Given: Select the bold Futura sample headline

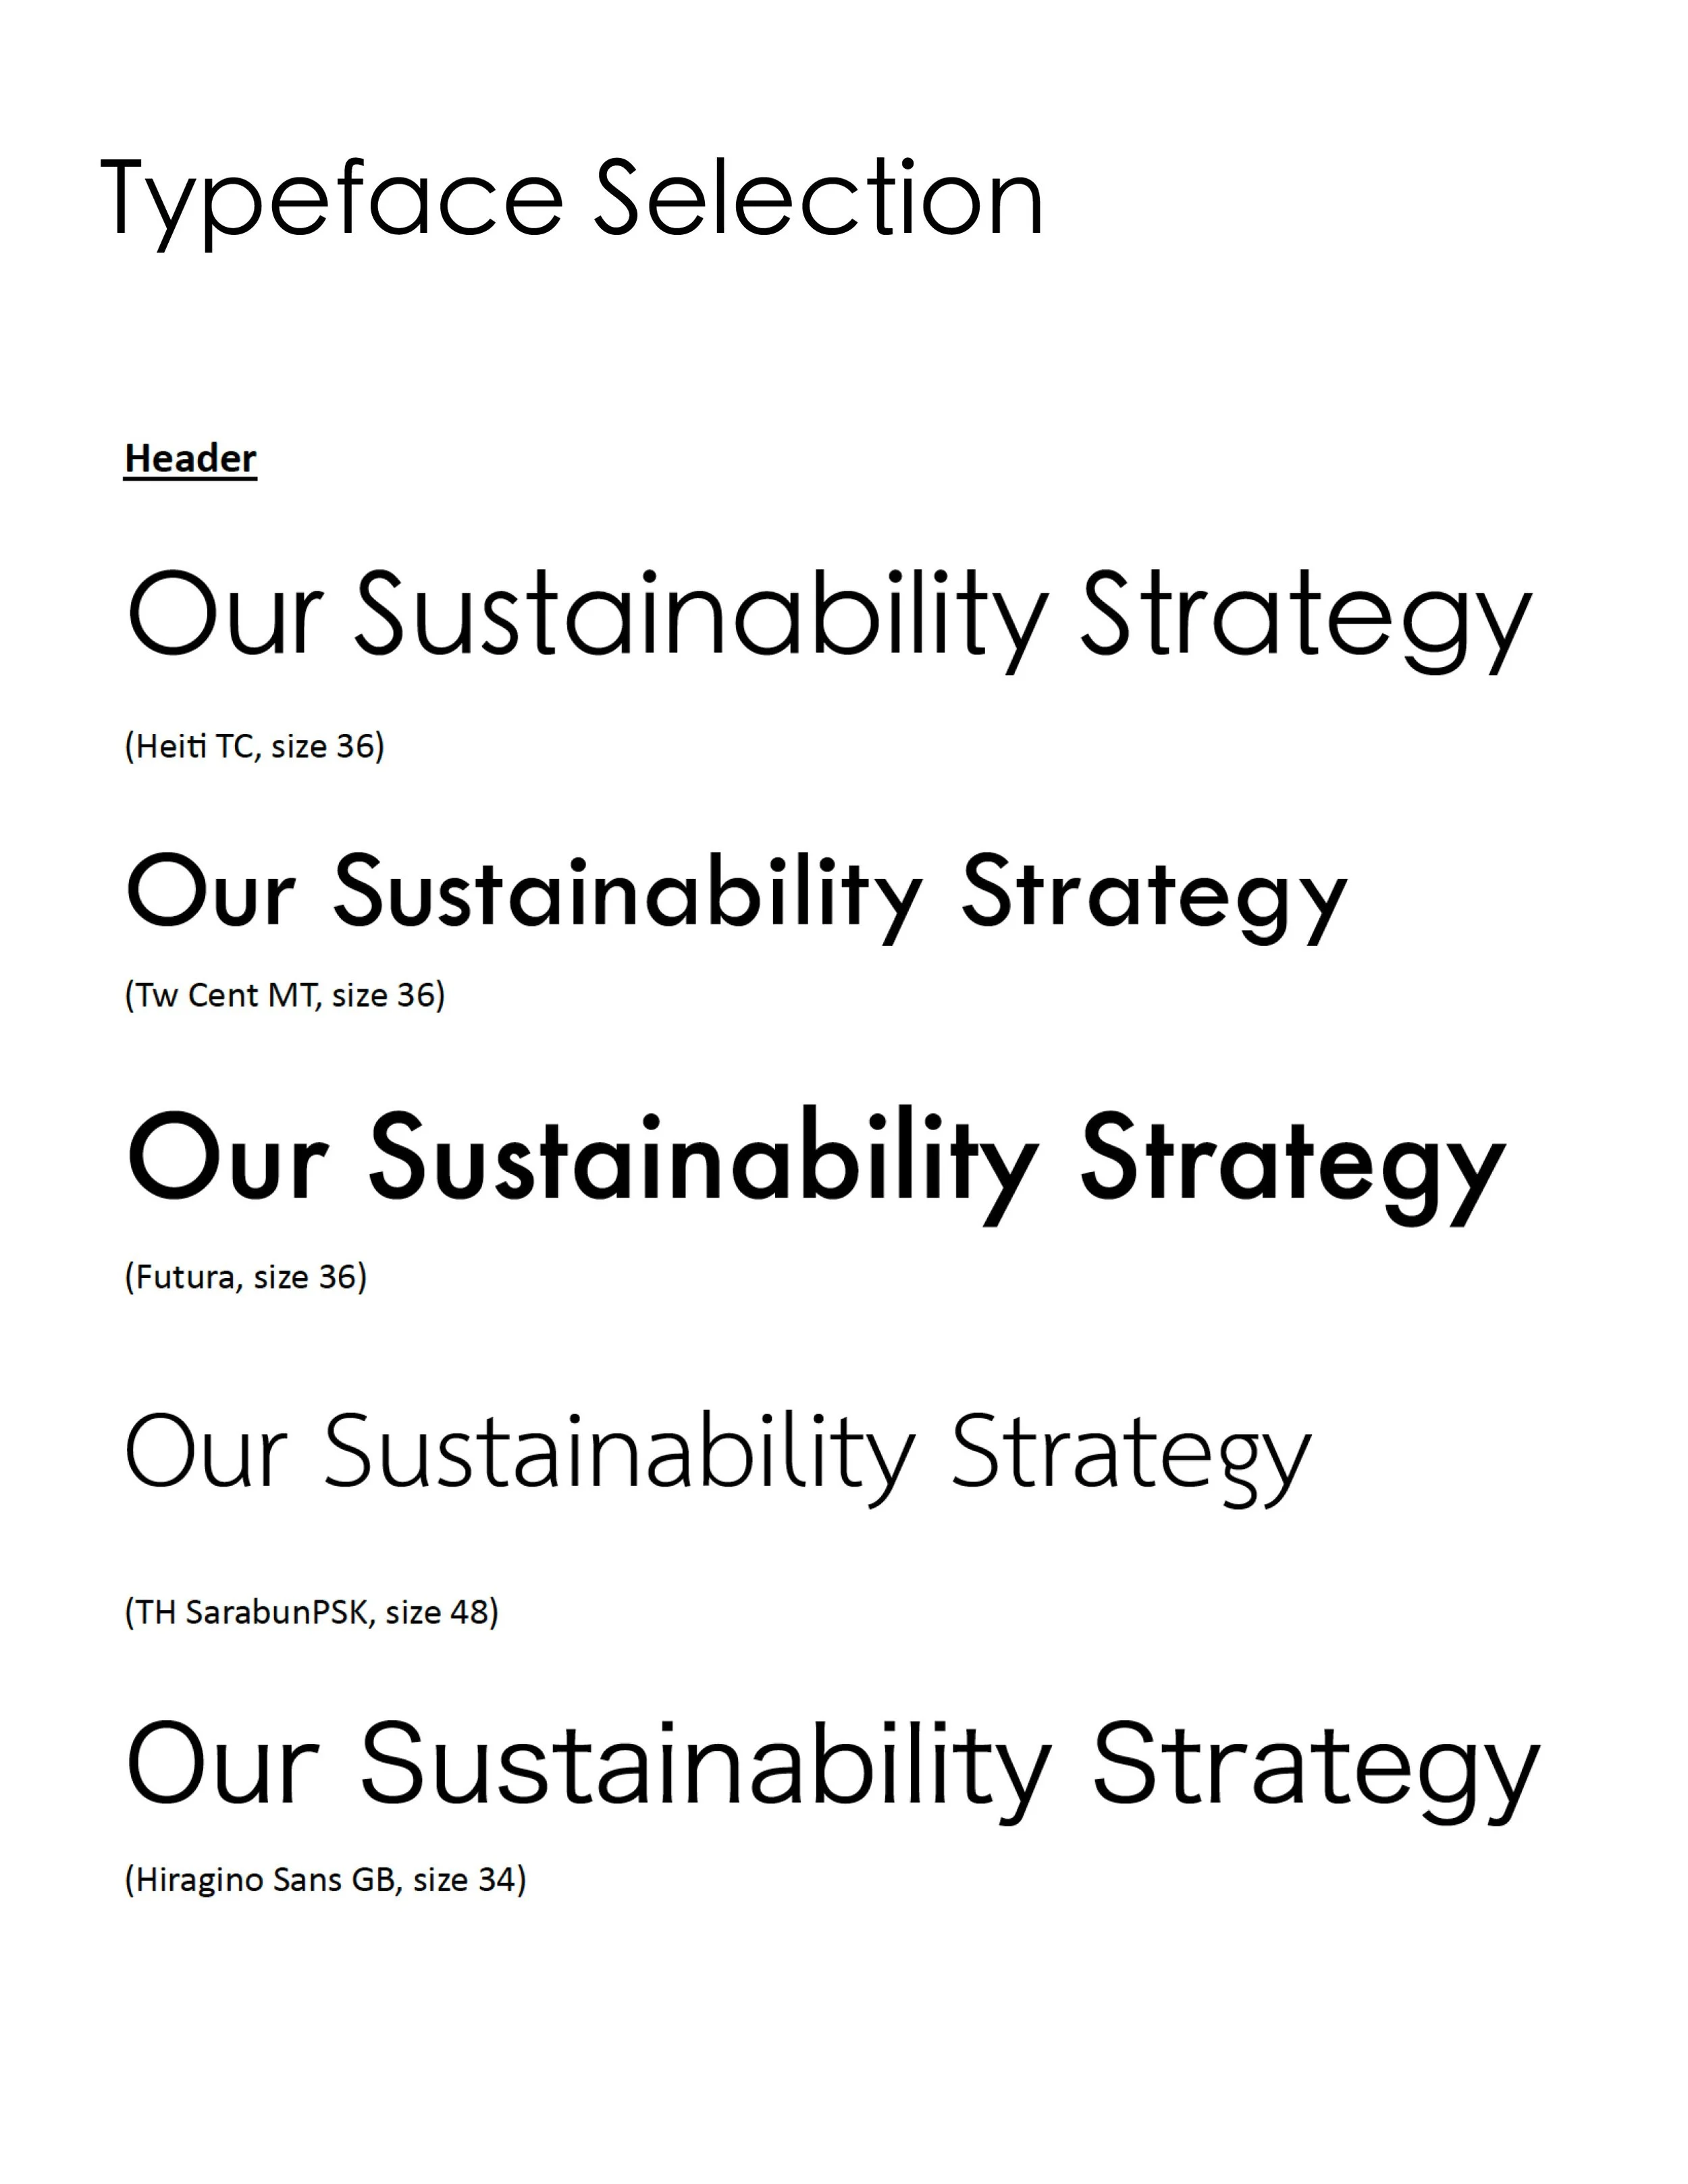Looking at the screenshot, I should 816,1166.
